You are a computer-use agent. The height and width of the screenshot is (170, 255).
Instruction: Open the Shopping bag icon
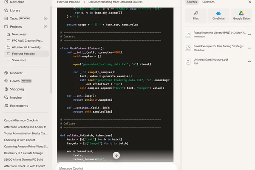[6, 89]
